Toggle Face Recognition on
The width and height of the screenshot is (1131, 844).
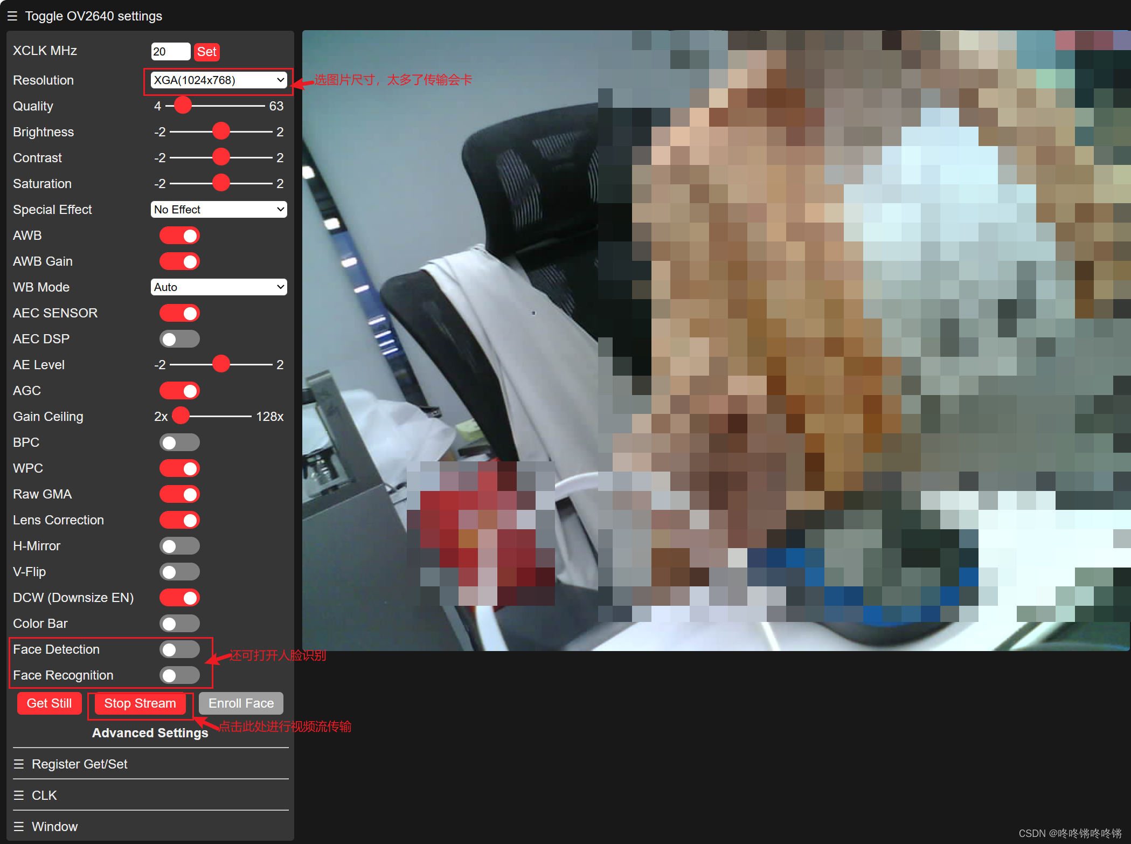coord(182,674)
